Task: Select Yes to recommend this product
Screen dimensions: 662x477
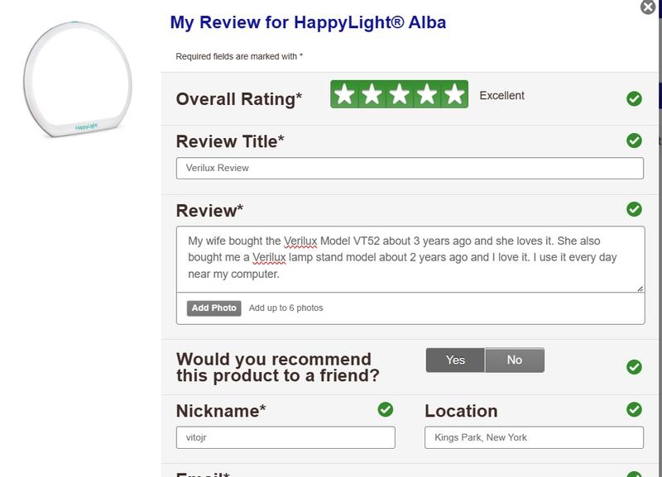Action: coord(455,360)
